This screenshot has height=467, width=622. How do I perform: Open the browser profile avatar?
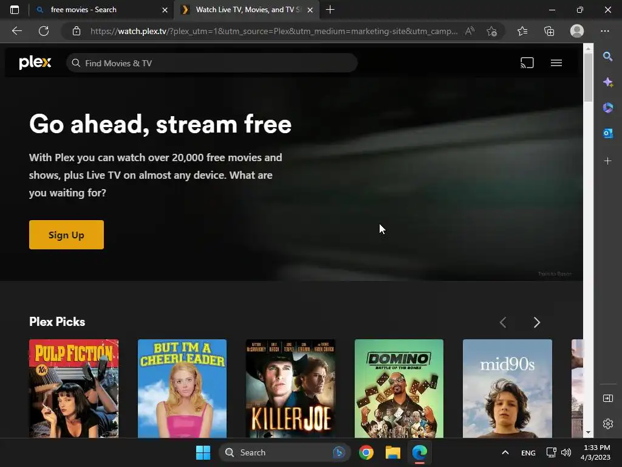pos(577,31)
